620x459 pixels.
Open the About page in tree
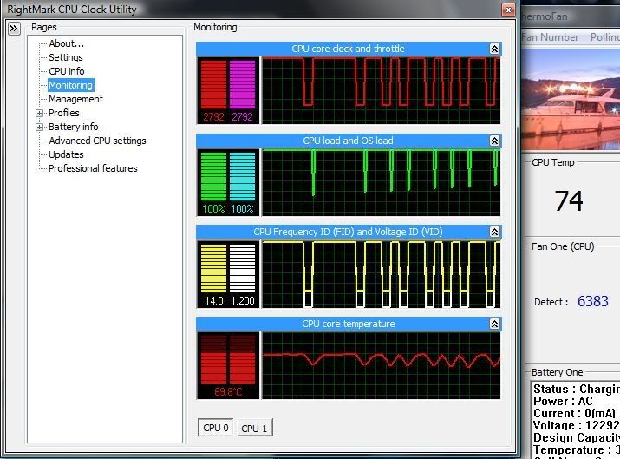click(x=66, y=43)
